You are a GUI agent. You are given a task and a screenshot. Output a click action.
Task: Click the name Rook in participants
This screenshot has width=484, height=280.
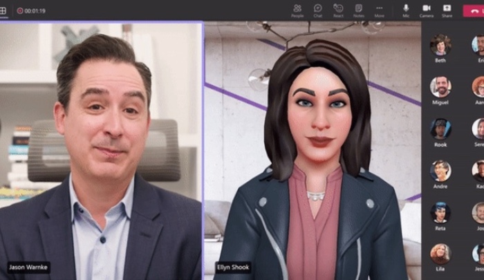(440, 144)
